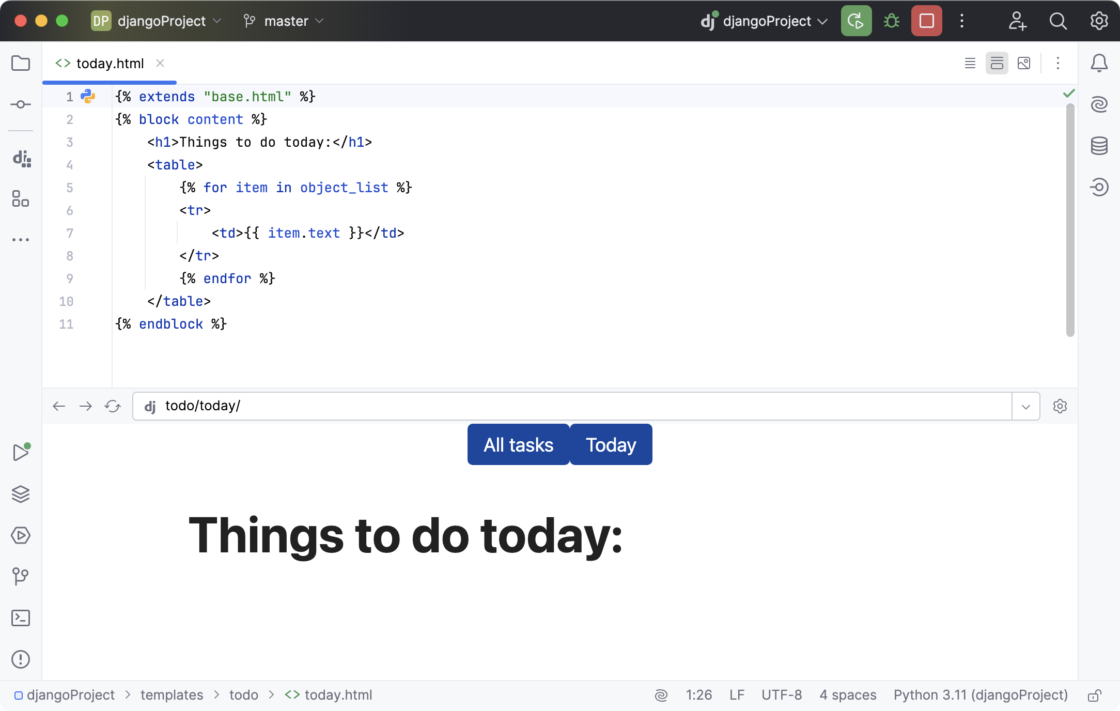Show the Problems tool window
The width and height of the screenshot is (1120, 711).
pyautogui.click(x=21, y=659)
